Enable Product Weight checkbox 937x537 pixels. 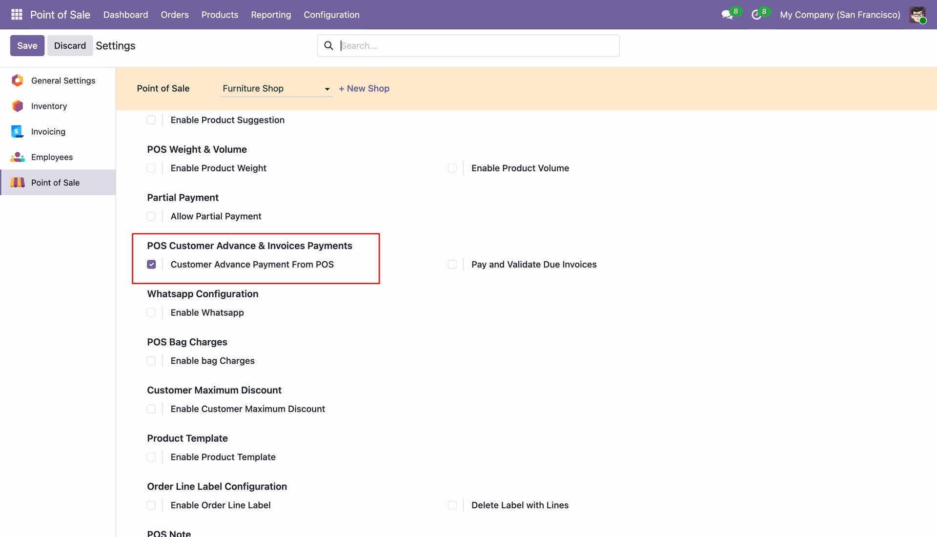point(151,168)
